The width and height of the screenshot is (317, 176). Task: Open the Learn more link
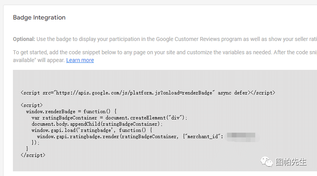tap(80, 60)
